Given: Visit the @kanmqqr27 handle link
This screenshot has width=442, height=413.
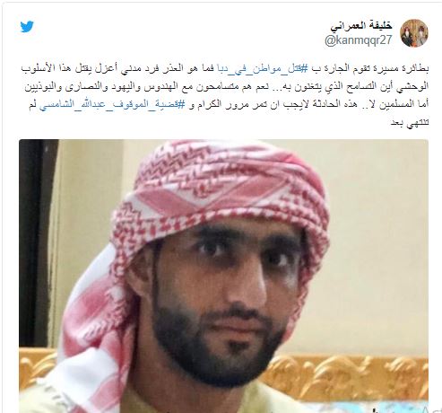Looking at the screenshot, I should (359, 40).
